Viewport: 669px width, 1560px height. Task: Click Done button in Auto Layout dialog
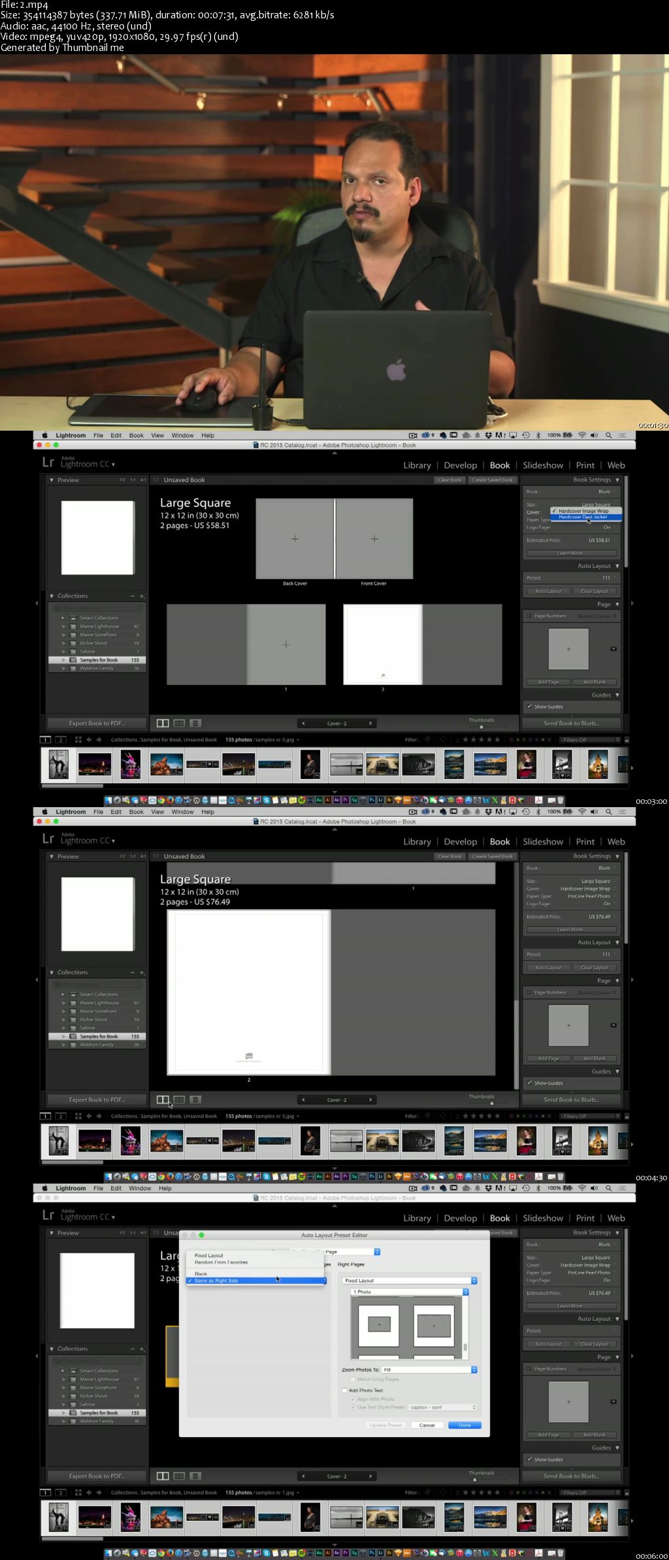point(465,1425)
